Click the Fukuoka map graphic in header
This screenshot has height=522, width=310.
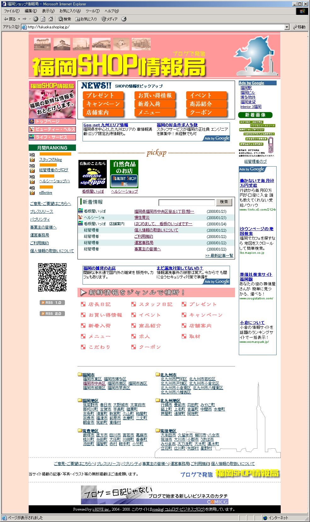pos(255,56)
